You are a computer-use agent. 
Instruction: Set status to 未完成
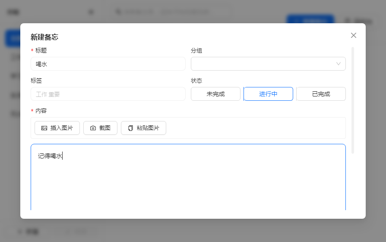[x=215, y=94]
